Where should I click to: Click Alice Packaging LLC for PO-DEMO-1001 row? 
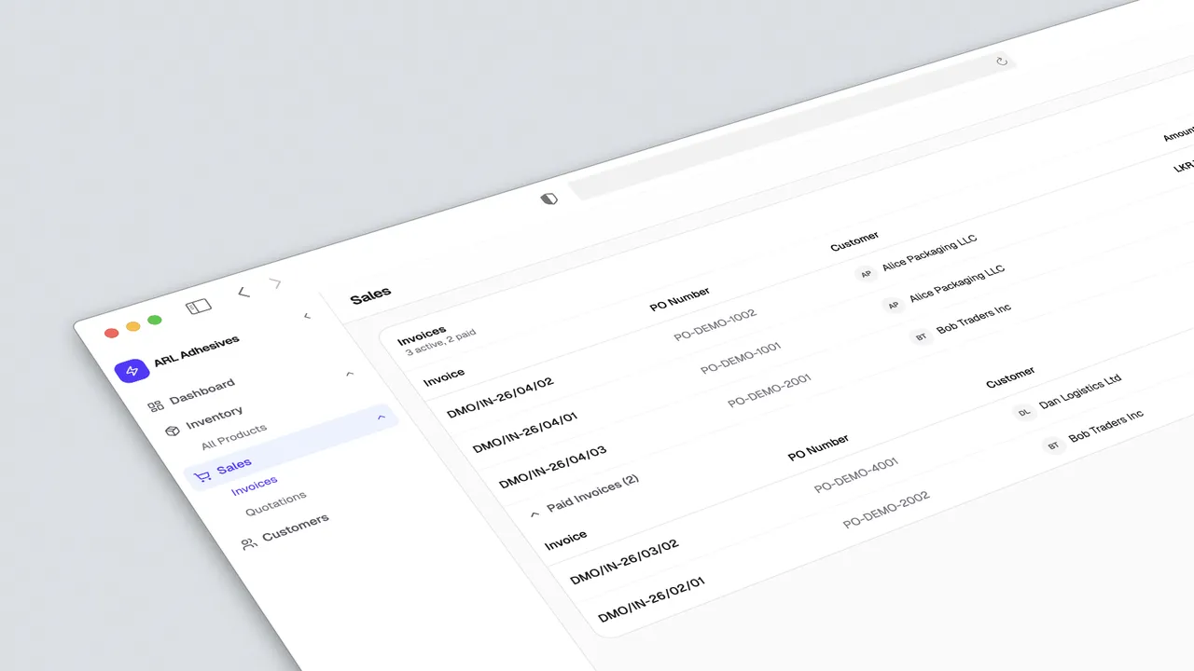point(957,282)
